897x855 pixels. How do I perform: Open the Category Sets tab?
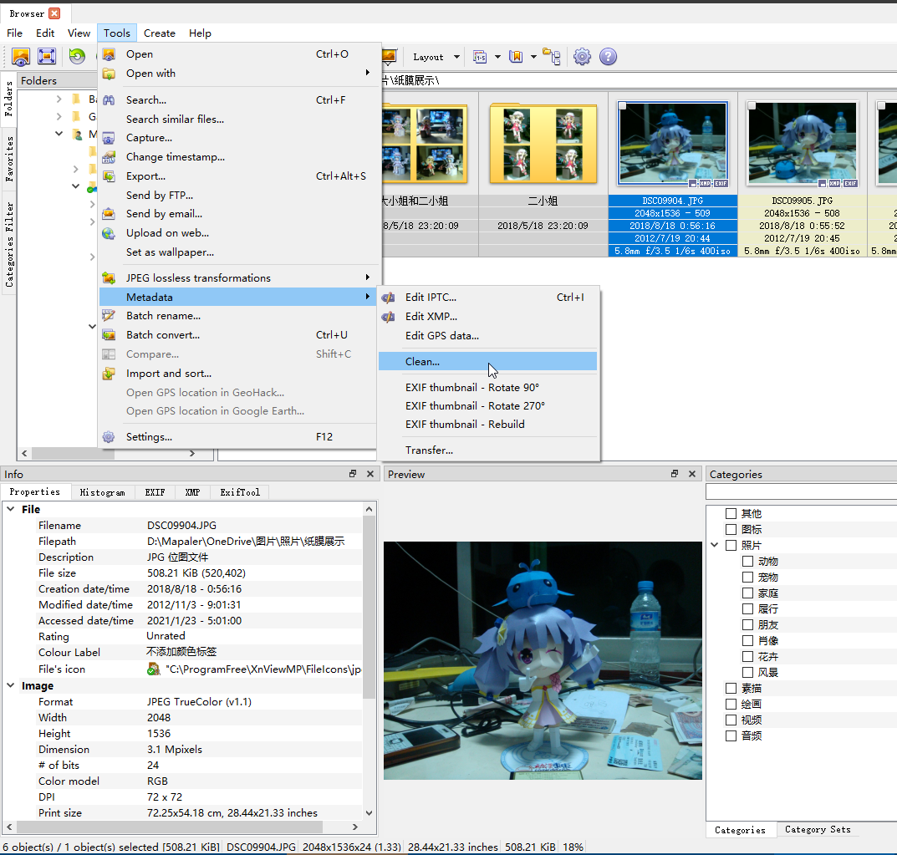point(817,829)
